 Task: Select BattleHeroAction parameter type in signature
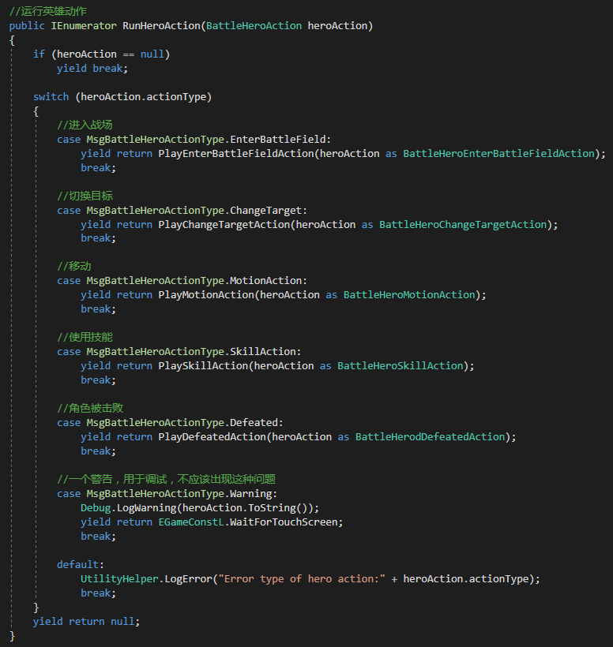254,25
